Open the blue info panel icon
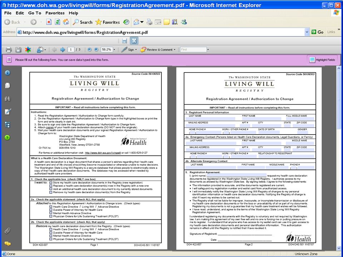The image size is (343, 257). [x=8, y=73]
